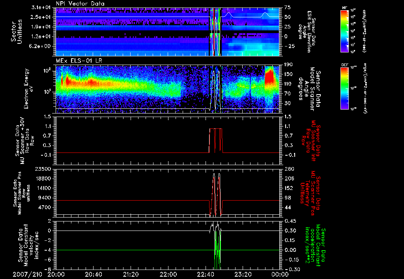Click the '1.9e+01' sector tick label

point(41,27)
